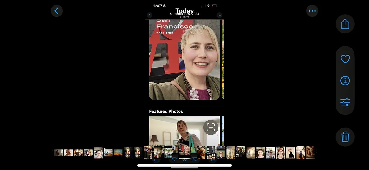Open the featured photo below Featured Photos heading

[184, 131]
